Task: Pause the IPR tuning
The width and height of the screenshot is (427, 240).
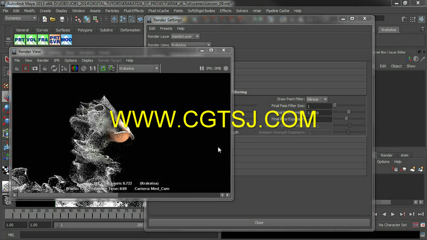Action: click(x=202, y=68)
